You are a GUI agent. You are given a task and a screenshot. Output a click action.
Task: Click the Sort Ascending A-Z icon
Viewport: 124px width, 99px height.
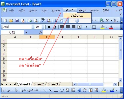(x=116, y=20)
